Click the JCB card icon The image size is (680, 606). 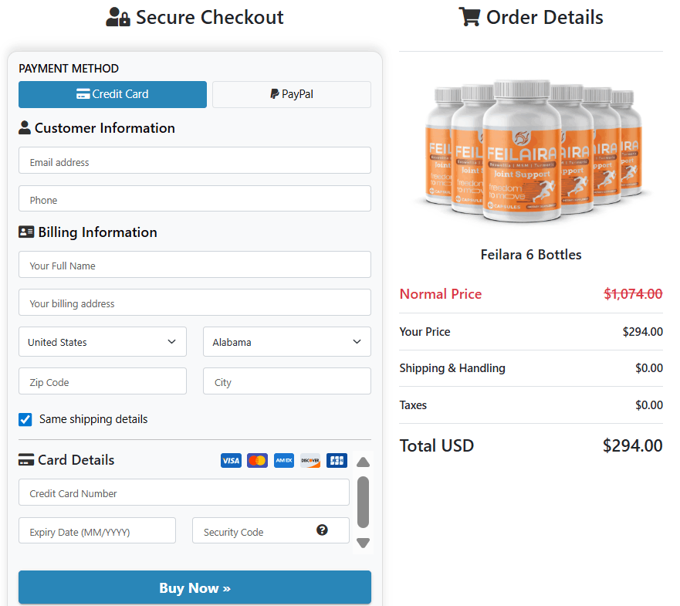(337, 460)
